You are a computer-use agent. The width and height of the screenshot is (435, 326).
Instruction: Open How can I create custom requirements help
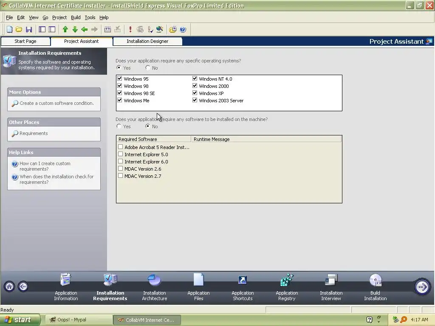click(x=45, y=166)
